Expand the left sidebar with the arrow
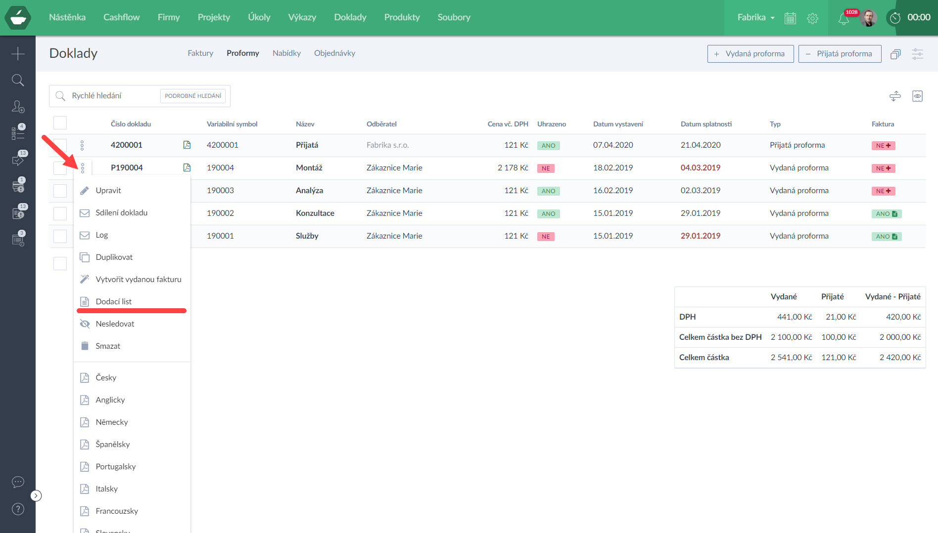Image resolution: width=938 pixels, height=533 pixels. coord(36,495)
